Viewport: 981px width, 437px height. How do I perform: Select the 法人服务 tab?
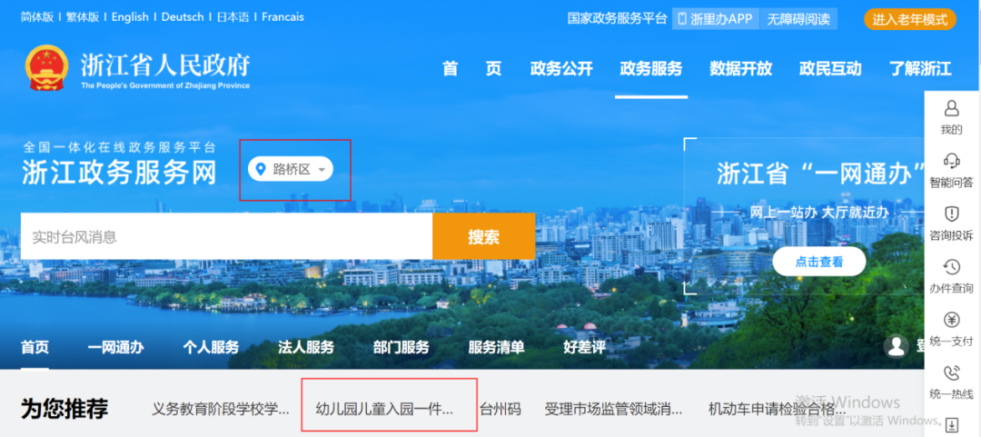pos(306,347)
